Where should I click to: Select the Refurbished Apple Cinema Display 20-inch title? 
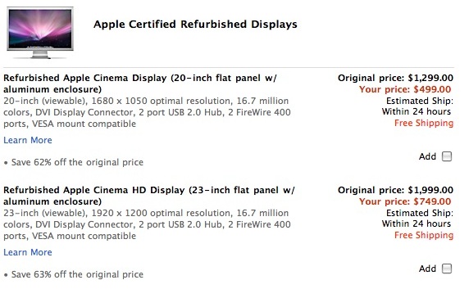point(140,84)
